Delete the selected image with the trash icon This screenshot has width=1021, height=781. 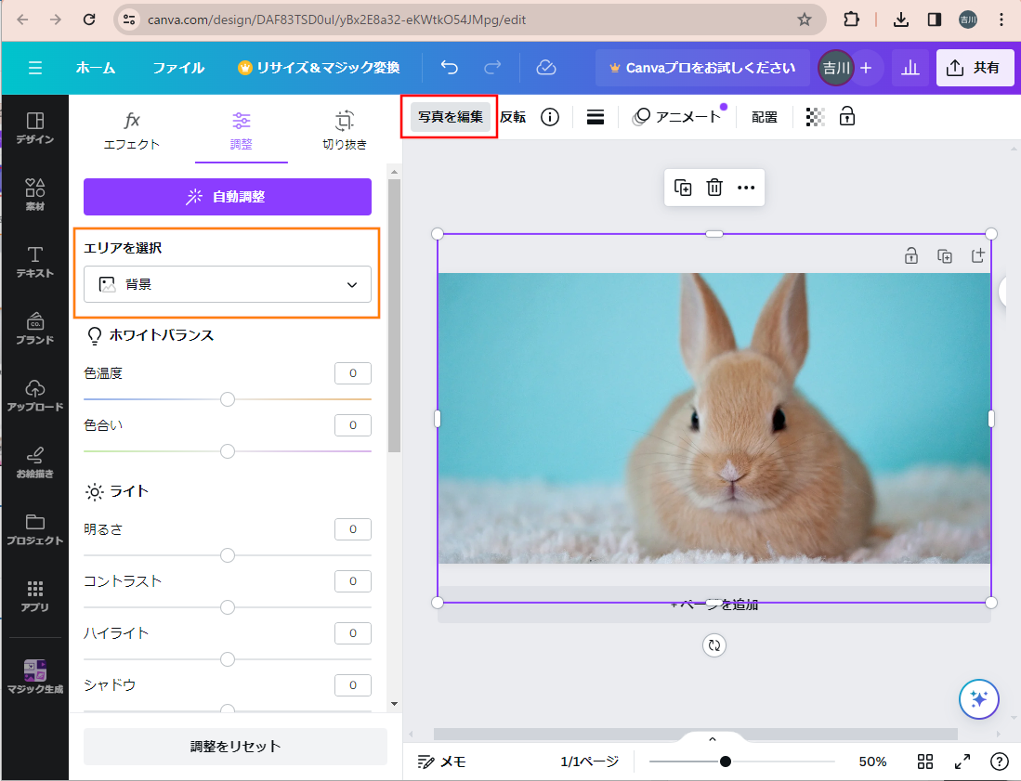714,188
